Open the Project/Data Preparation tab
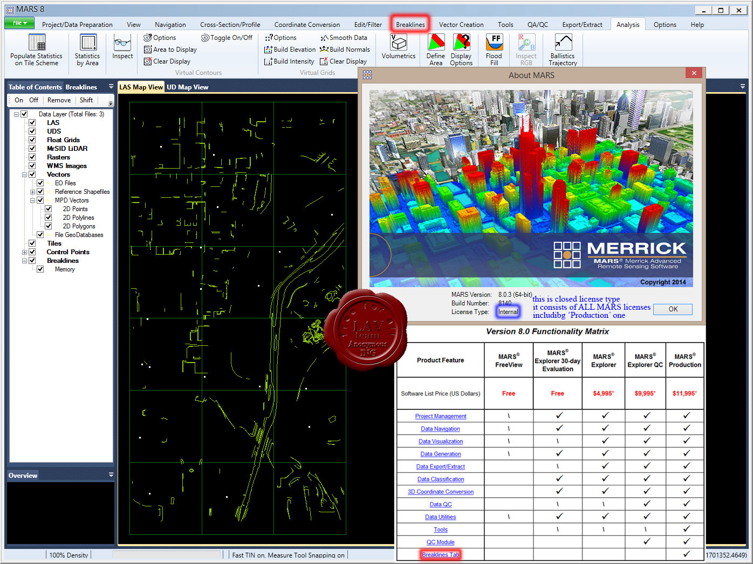 (77, 24)
